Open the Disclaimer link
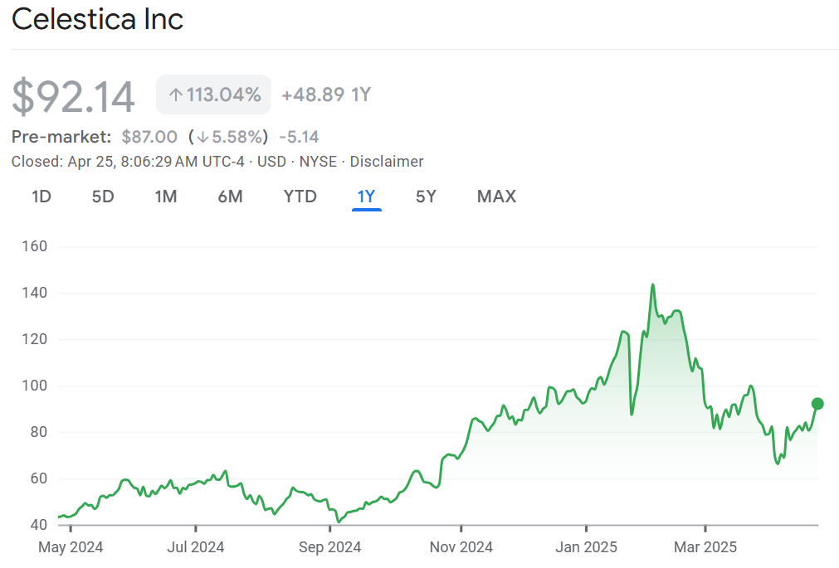839x568 pixels. [387, 162]
